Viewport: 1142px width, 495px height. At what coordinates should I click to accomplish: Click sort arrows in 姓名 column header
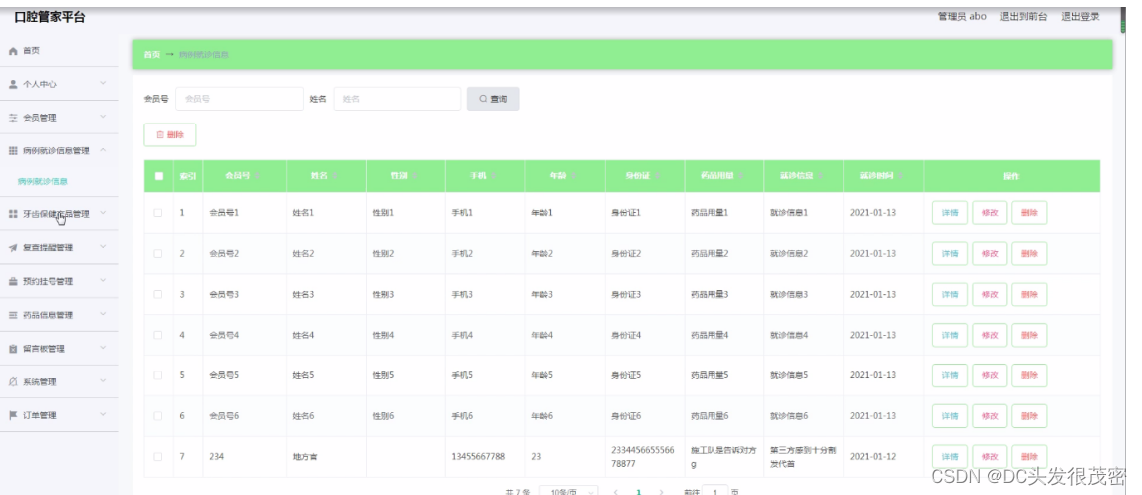coord(334,176)
